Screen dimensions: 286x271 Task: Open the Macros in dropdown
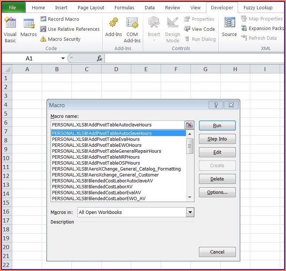190,212
